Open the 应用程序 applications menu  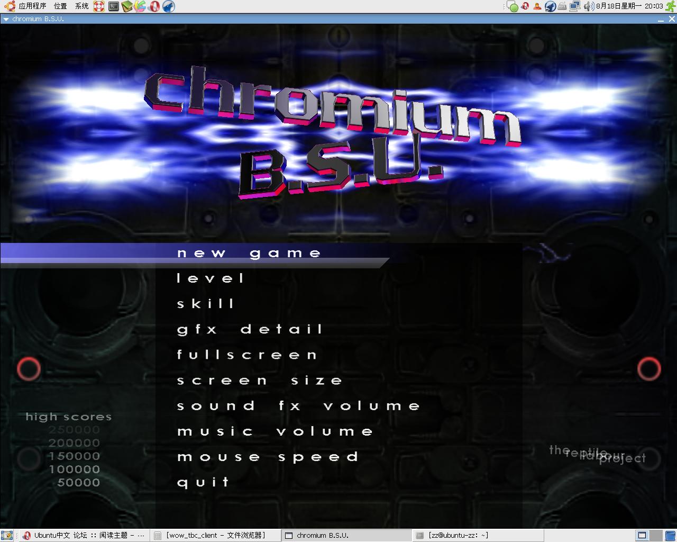tap(32, 6)
